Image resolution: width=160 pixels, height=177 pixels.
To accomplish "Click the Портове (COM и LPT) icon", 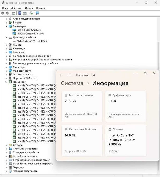I will (10, 78).
